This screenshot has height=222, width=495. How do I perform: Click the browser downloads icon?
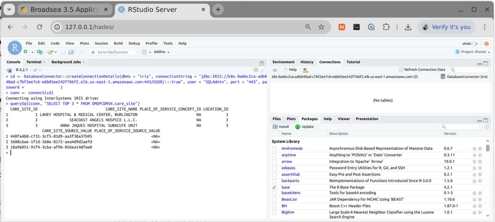coord(408,27)
